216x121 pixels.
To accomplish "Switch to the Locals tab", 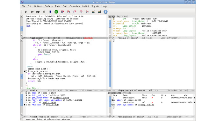I will coord(112,16).
